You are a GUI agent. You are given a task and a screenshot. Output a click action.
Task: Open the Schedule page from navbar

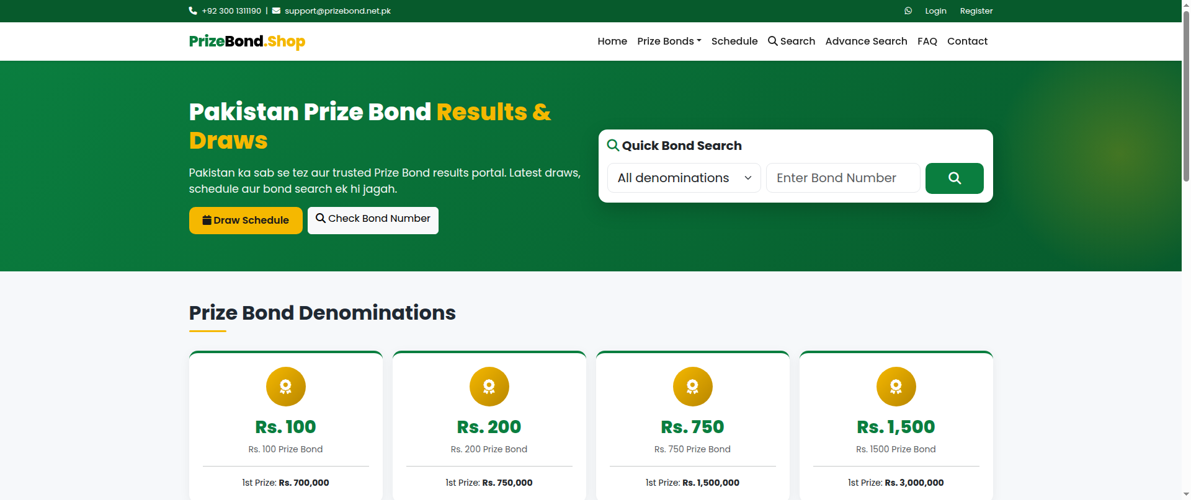pos(734,42)
